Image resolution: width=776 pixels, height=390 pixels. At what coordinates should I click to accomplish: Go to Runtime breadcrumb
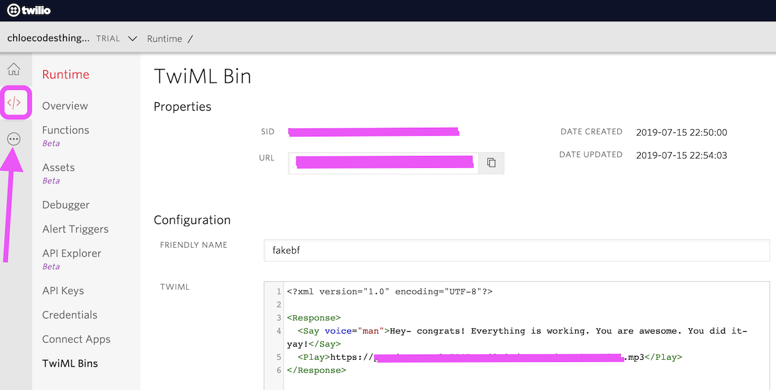click(164, 39)
